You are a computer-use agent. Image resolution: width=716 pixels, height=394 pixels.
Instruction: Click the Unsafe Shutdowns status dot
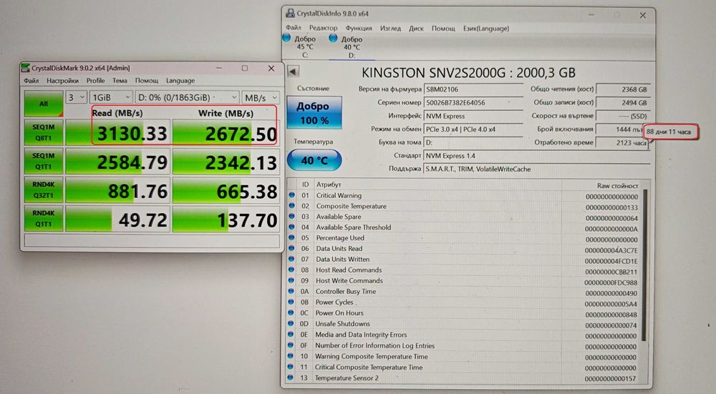291,323
